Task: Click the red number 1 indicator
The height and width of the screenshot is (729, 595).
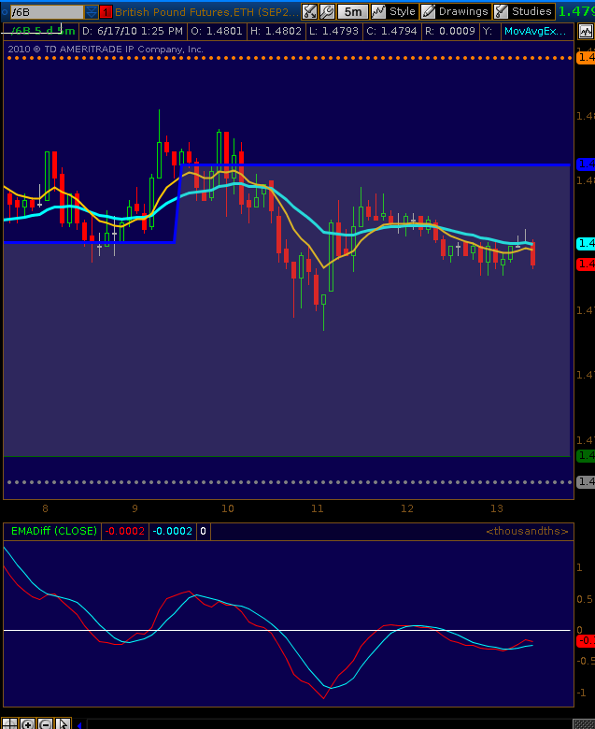Action: pyautogui.click(x=106, y=11)
